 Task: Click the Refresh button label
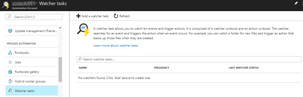pyautogui.click(x=125, y=16)
